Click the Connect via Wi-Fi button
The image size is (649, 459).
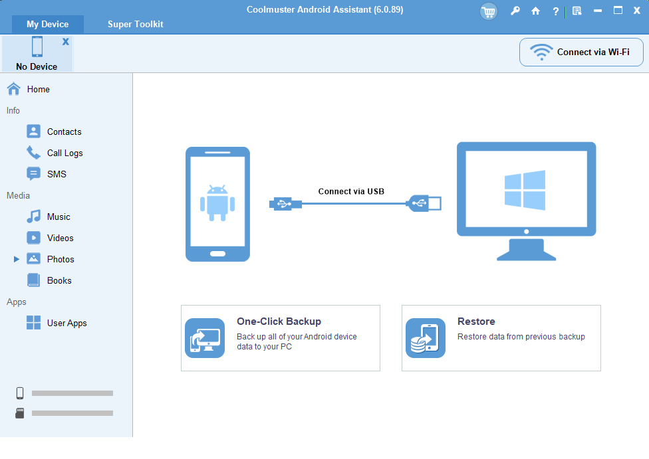[581, 52]
